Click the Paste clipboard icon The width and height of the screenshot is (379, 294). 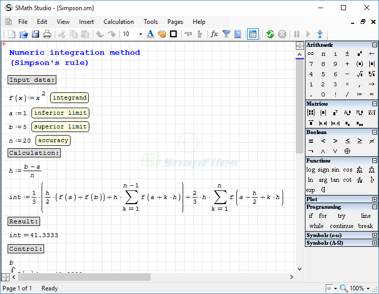click(x=85, y=34)
